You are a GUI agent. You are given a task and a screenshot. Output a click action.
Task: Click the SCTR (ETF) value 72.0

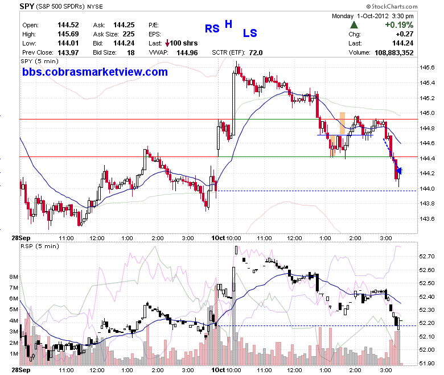256,53
